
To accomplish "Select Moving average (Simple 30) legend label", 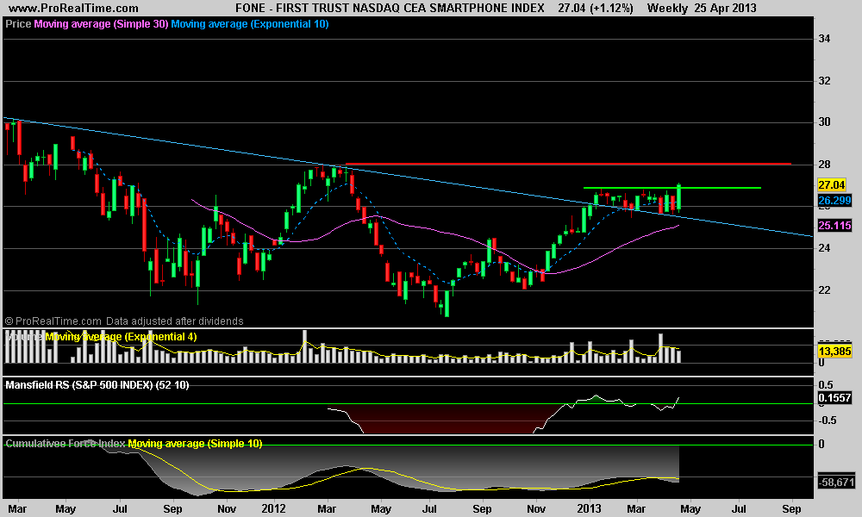I will [101, 24].
